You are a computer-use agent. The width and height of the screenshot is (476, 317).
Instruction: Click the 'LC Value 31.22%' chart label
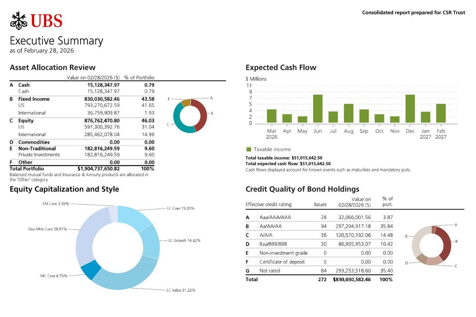coord(181,290)
